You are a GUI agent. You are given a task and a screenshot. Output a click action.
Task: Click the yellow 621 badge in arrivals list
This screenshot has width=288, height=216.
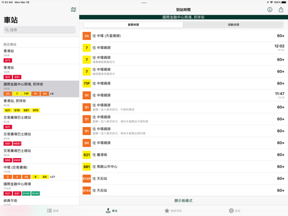[x=87, y=155]
